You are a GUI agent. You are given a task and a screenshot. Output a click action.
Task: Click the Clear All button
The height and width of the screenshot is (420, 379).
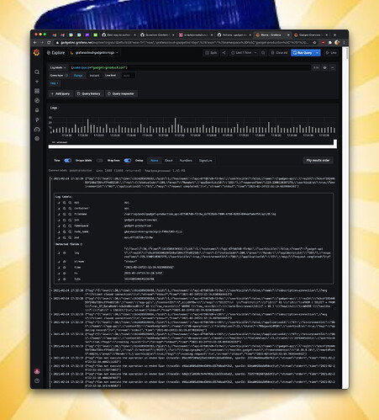pos(279,53)
